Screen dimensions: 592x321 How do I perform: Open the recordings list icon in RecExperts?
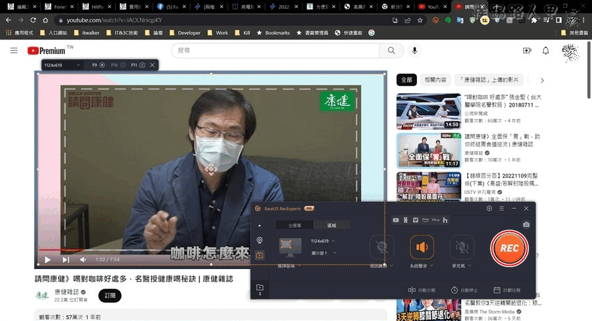[259, 287]
